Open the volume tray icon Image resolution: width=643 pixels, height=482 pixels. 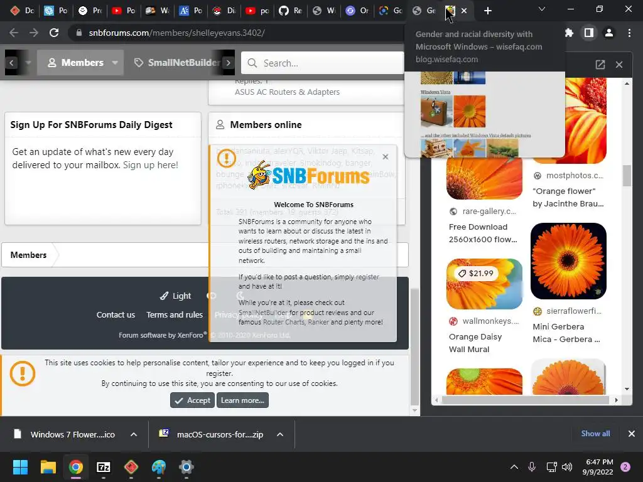(x=567, y=467)
